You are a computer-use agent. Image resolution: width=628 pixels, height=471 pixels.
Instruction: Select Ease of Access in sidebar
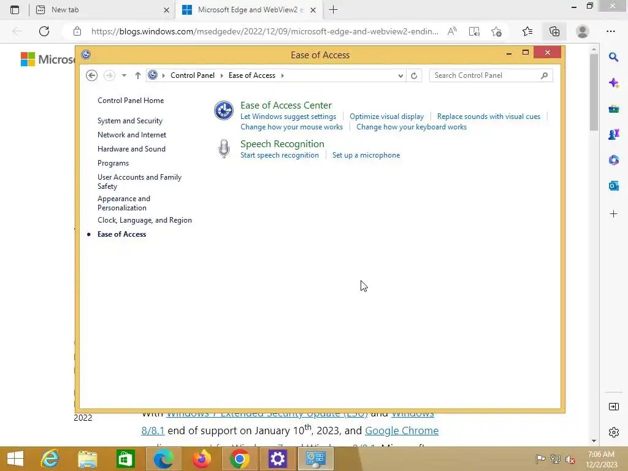(x=122, y=234)
